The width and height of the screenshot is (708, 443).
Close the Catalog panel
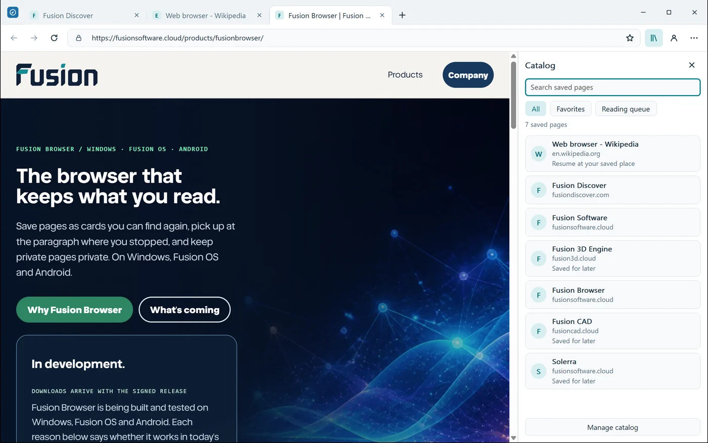[x=692, y=65]
